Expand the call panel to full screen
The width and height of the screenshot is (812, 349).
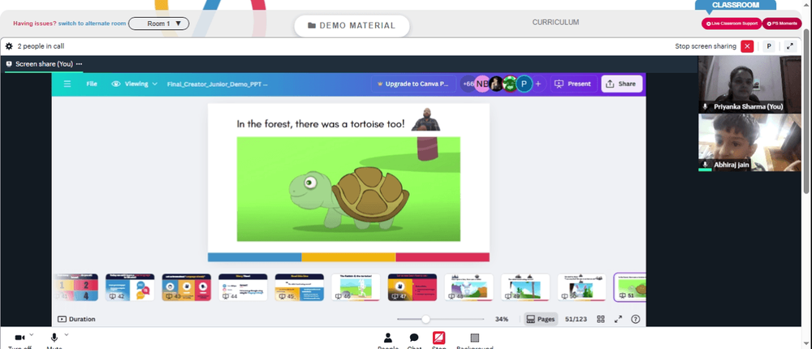[x=790, y=46]
